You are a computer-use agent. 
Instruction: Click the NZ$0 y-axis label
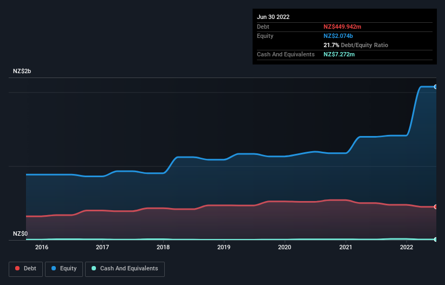21,234
